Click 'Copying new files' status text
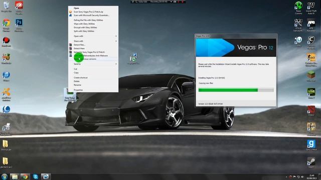321x180 pixels. click(x=206, y=83)
